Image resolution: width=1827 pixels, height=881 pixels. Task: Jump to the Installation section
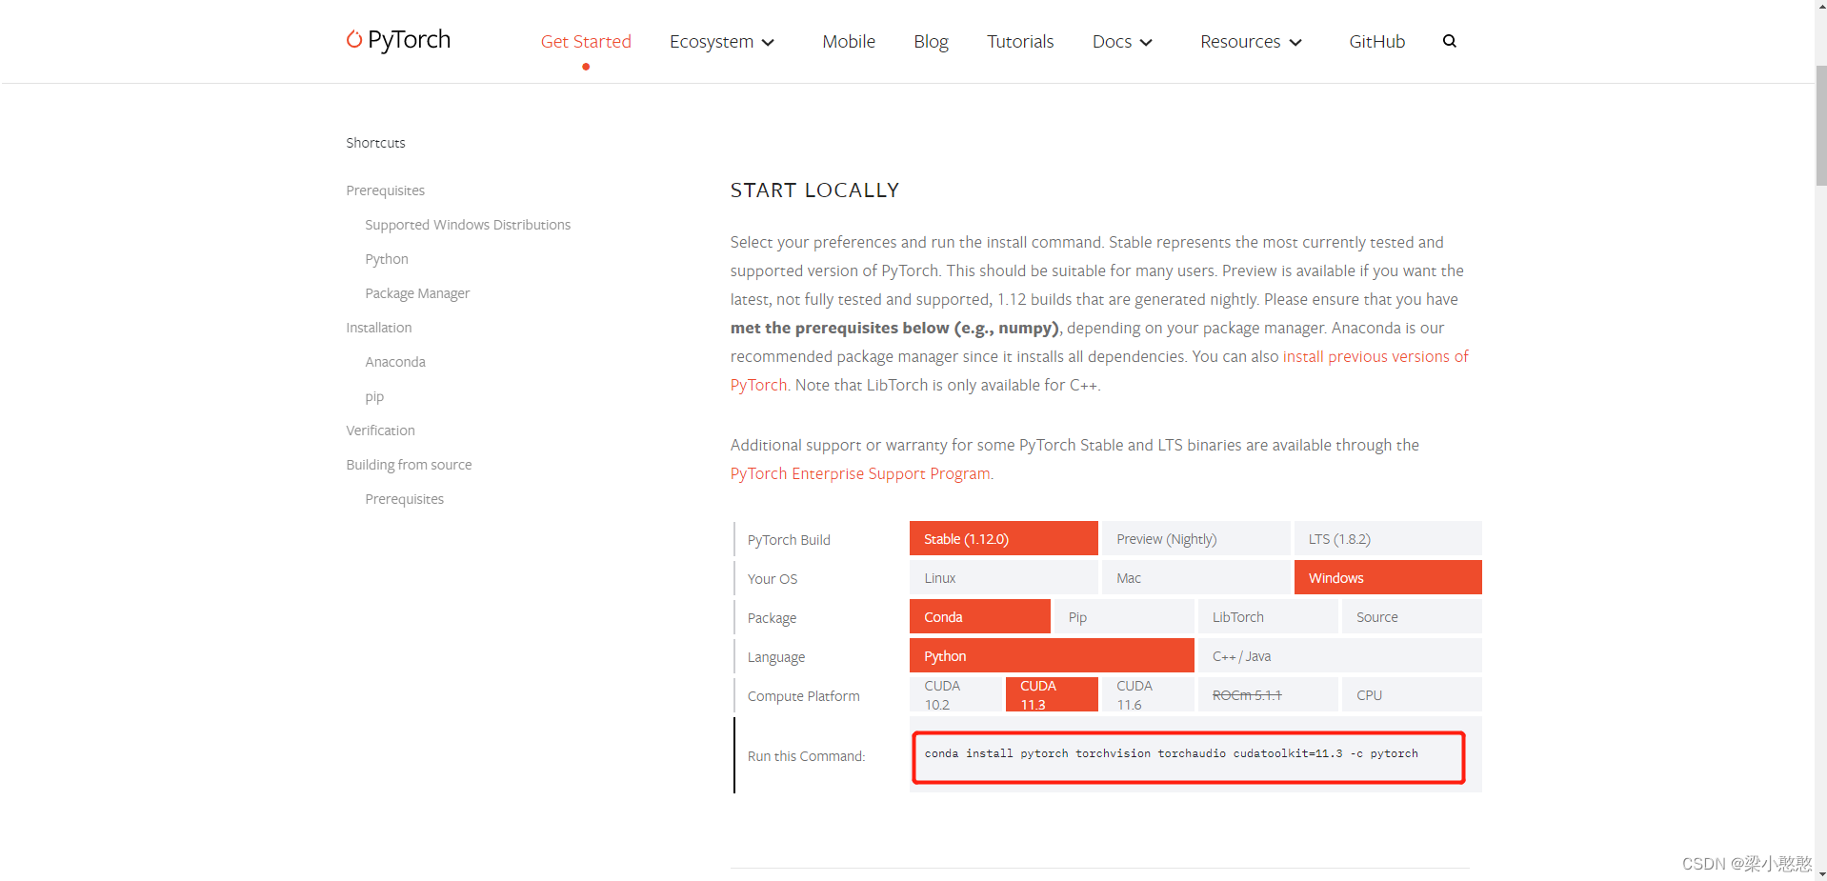pos(379,328)
